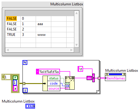Screen dimensions: 140x110
Task: Select the FALSE cell in the row with aaa
Action: 13,24
